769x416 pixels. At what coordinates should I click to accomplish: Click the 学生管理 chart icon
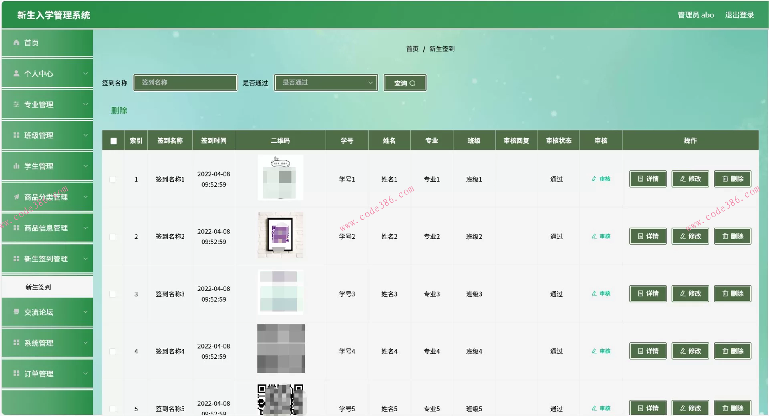[x=16, y=166]
